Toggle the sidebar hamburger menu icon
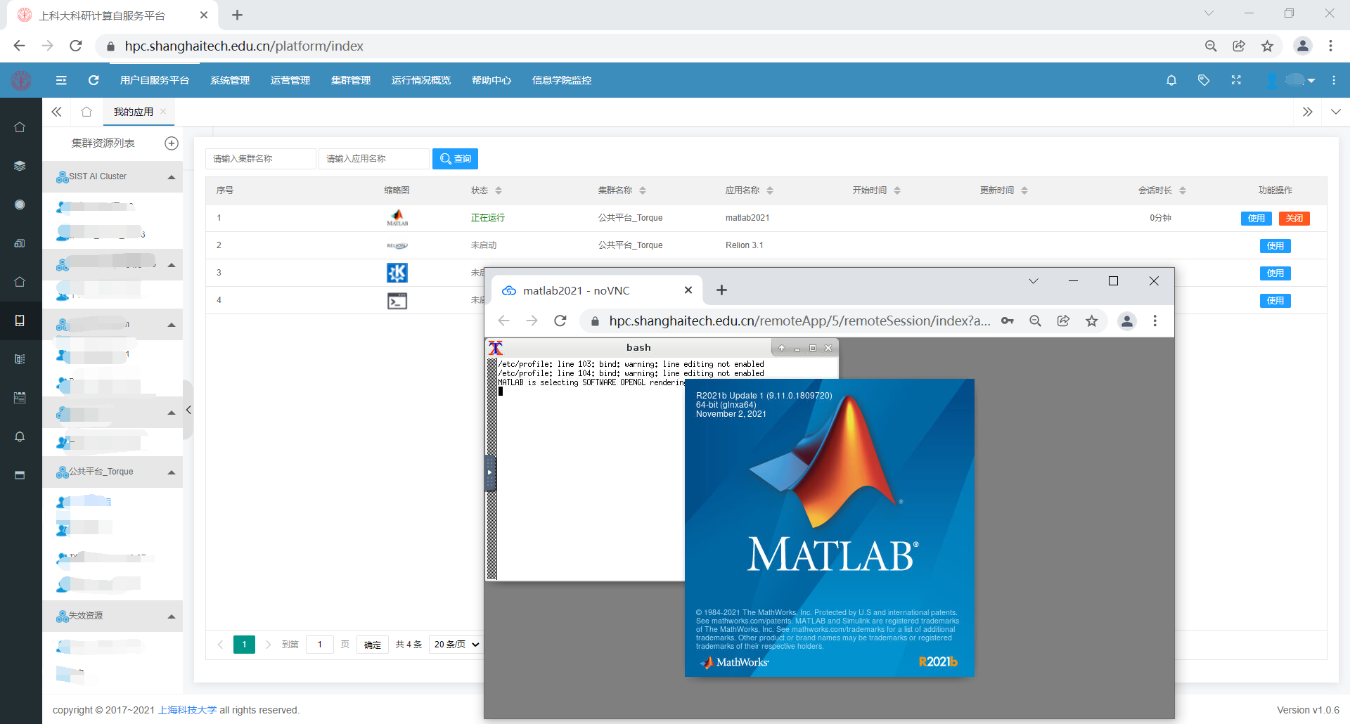Screen dimensions: 1350x724 61,80
